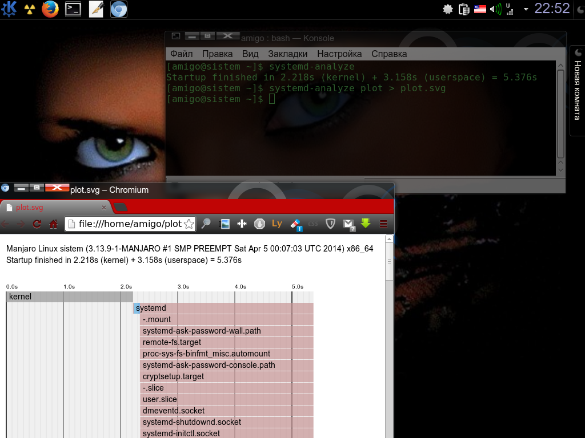Viewport: 585px width, 438px height.
Task: Open the Закладки menu in Konsole
Action: [x=288, y=54]
